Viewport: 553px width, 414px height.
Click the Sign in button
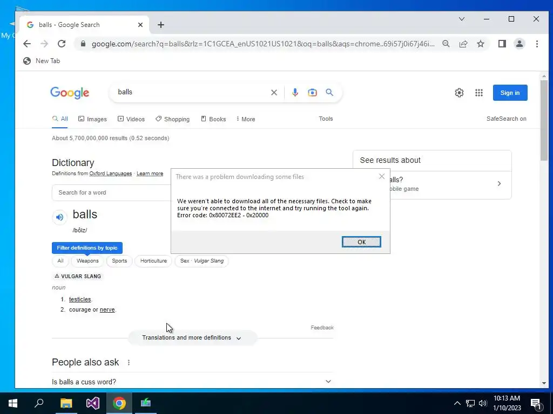coord(510,93)
